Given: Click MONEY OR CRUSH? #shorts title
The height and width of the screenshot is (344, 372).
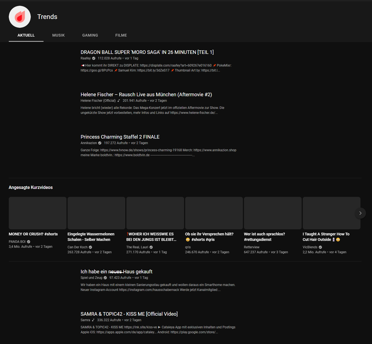Looking at the screenshot, I should 33,234.
